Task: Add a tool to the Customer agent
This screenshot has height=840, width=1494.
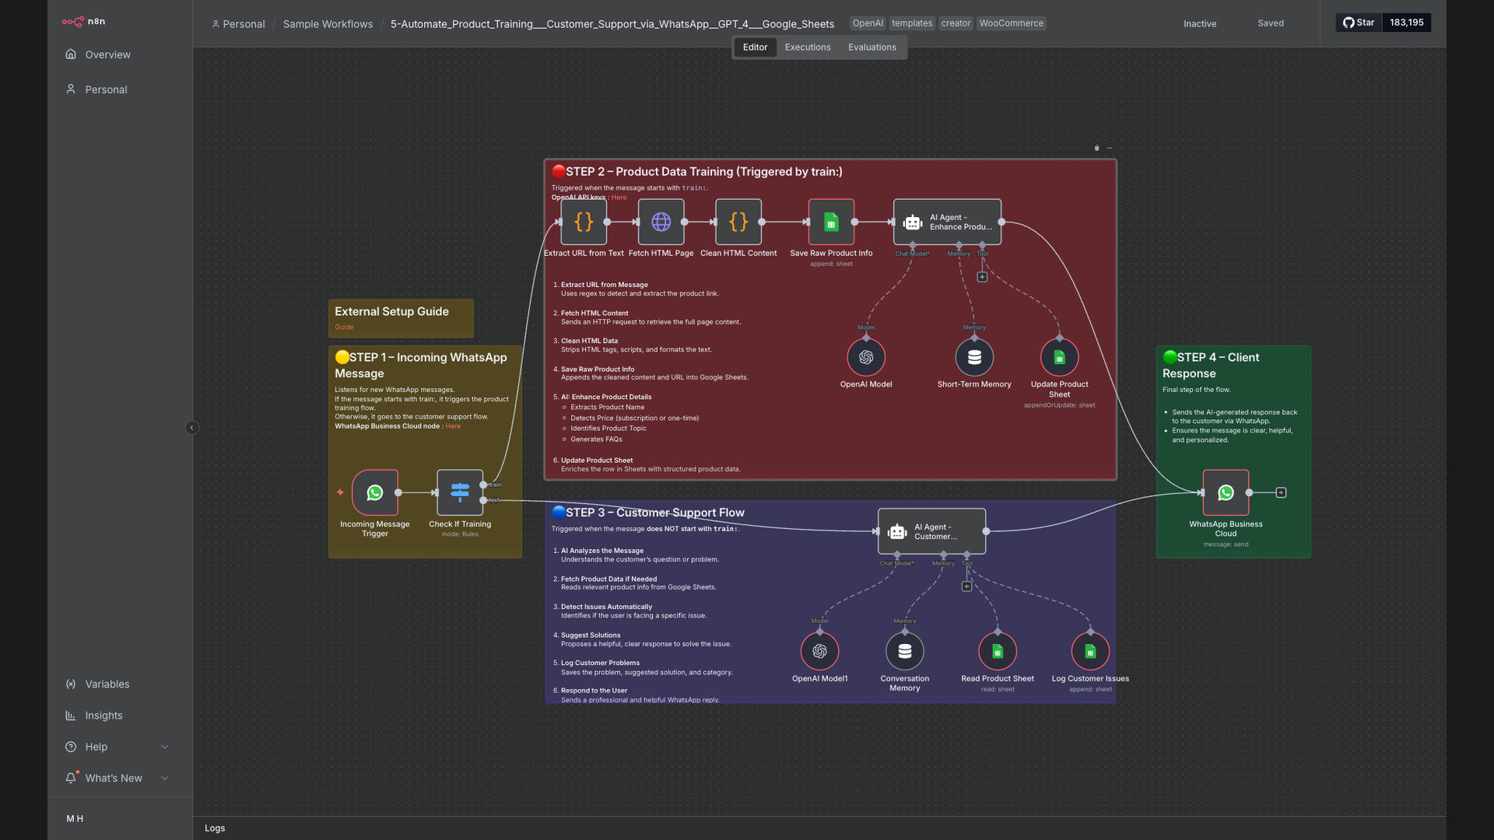Action: (x=966, y=586)
